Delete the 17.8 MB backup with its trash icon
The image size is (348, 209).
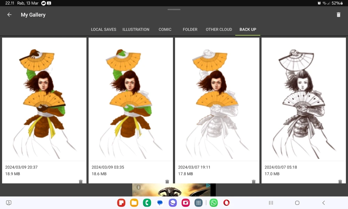[254, 181]
